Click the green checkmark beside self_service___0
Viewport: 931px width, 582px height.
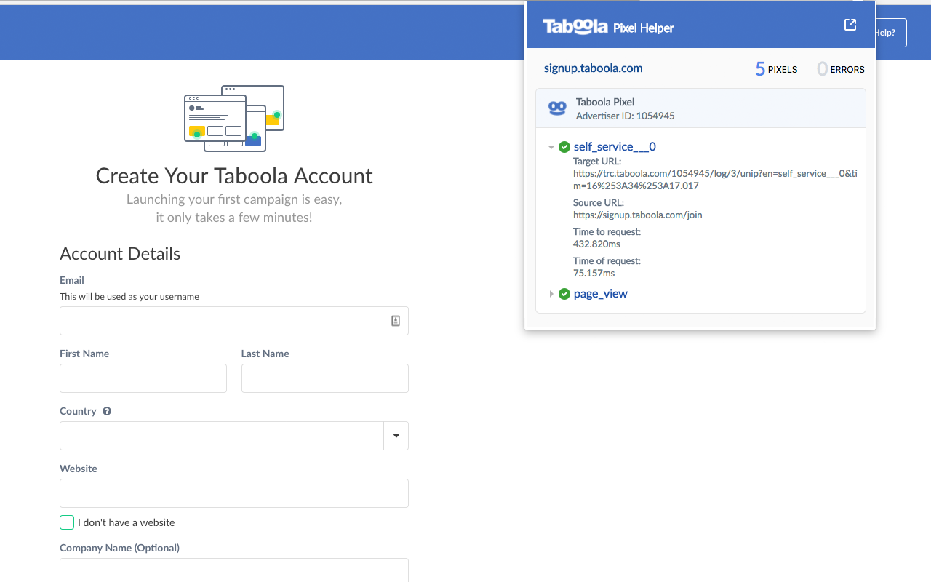564,146
